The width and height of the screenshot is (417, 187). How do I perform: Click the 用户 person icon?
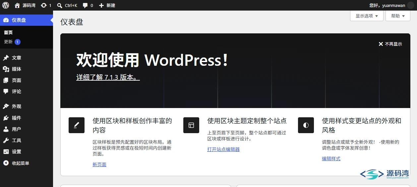(6, 129)
